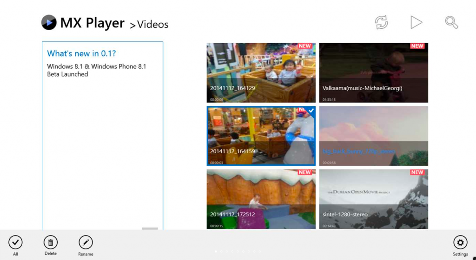Click the NEW badge on sintel-1280-stereo
The image size is (476, 260).
[x=417, y=172]
